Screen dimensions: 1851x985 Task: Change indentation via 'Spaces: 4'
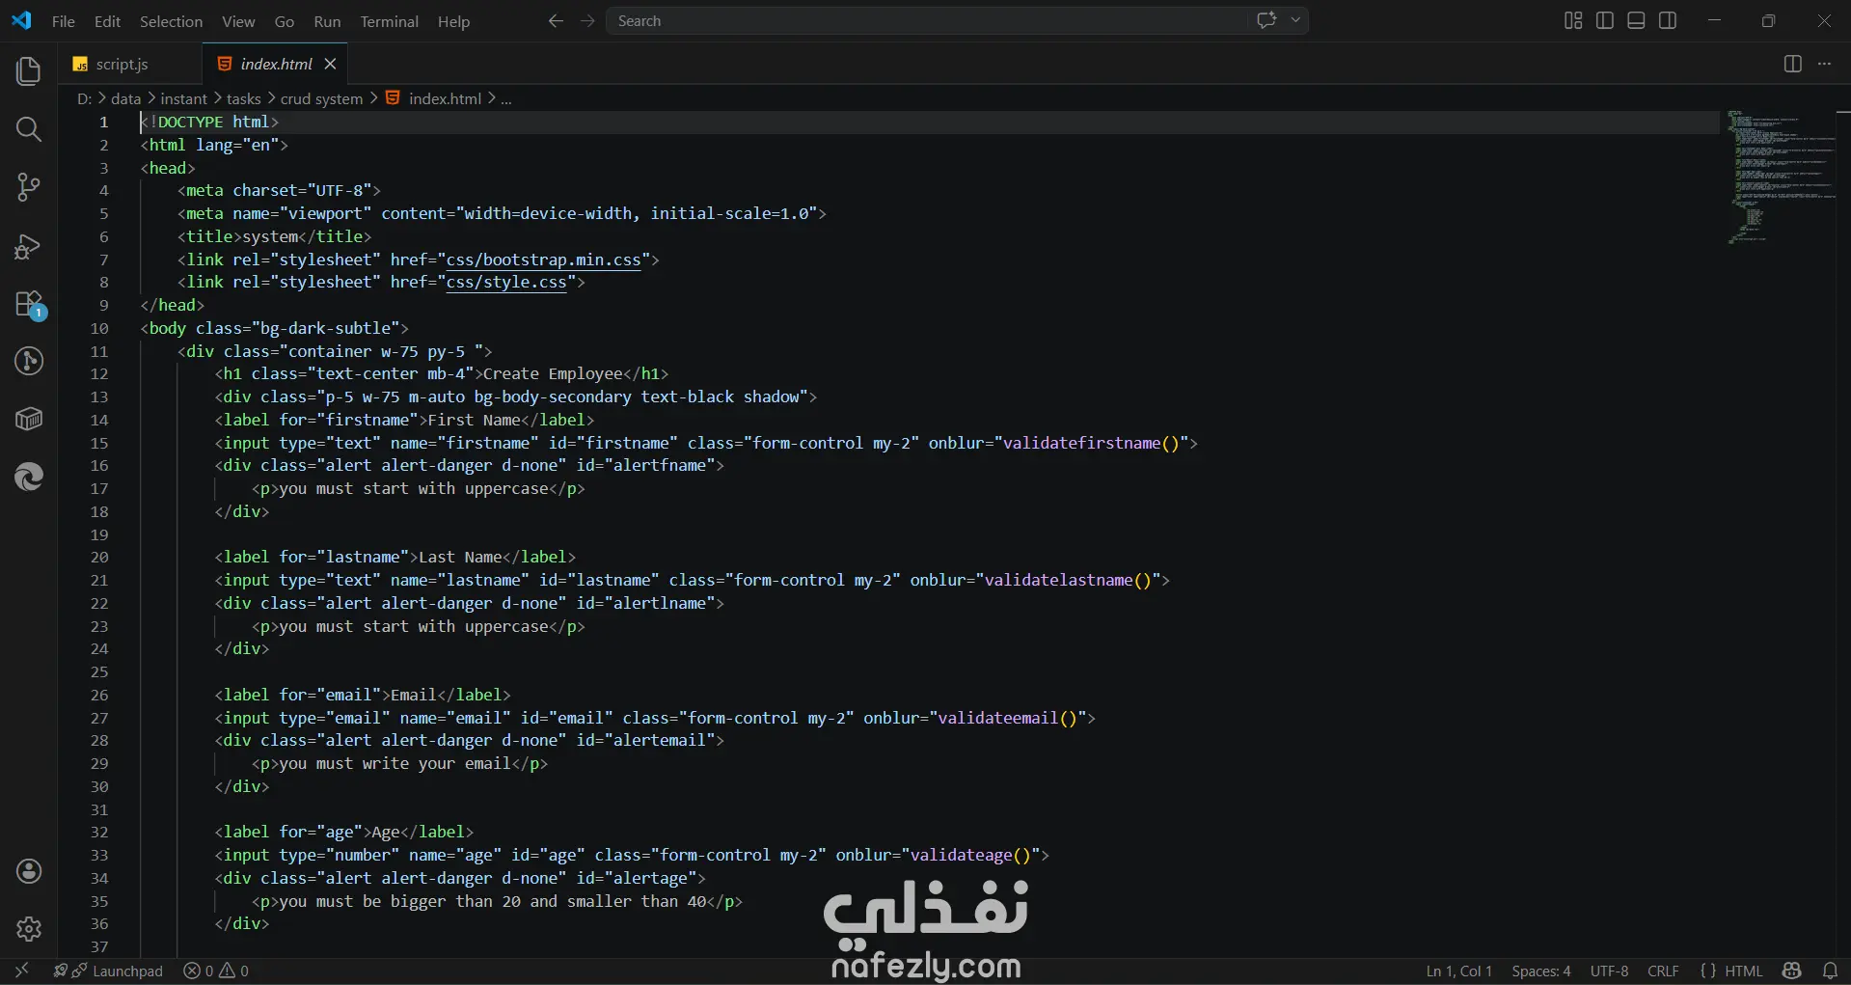[x=1540, y=971]
